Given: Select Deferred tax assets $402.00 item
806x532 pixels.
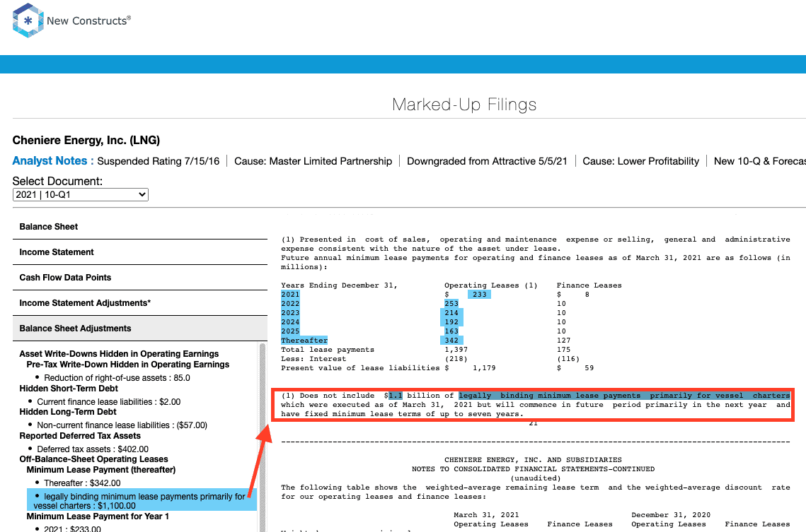Looking at the screenshot, I should pyautogui.click(x=93, y=449).
